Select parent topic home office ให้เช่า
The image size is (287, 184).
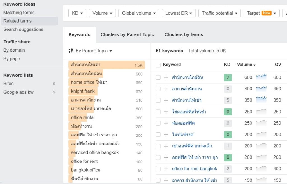pyautogui.click(x=107, y=82)
